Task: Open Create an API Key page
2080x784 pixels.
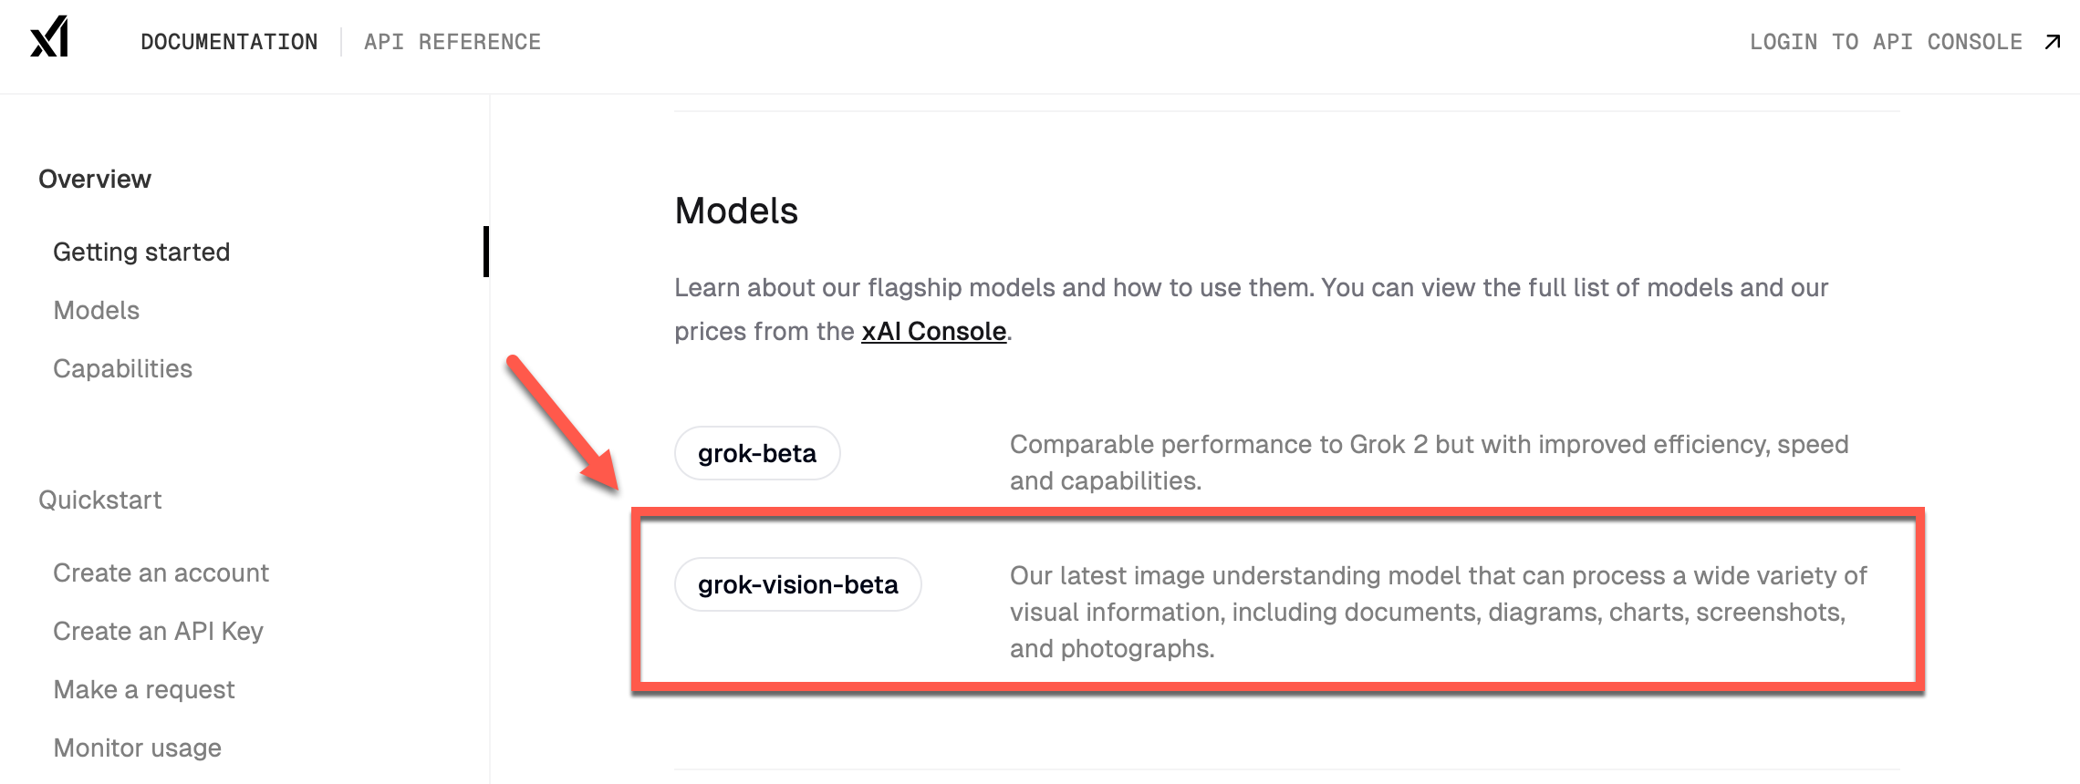Action: [x=158, y=631]
